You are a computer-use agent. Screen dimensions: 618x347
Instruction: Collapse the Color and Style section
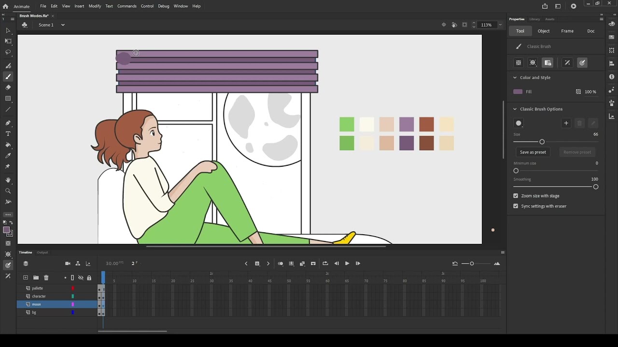(x=515, y=78)
